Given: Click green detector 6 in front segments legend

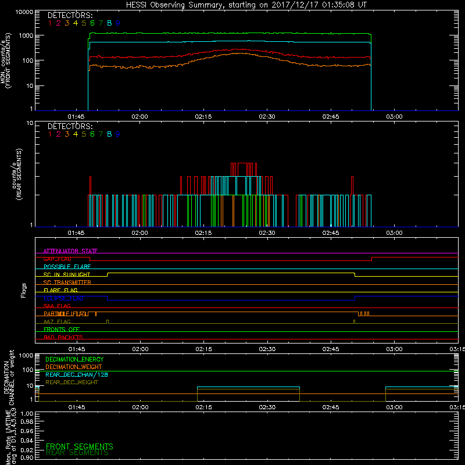Looking at the screenshot, I should pyautogui.click(x=92, y=23).
